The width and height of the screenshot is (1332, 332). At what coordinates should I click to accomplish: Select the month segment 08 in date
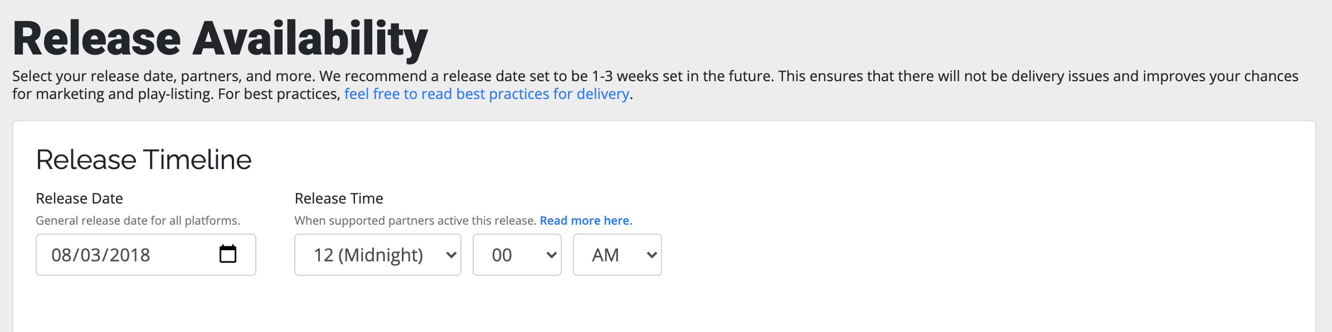pyautogui.click(x=62, y=255)
